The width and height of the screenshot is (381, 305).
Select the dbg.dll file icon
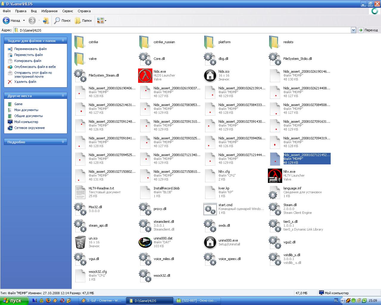[x=210, y=59]
